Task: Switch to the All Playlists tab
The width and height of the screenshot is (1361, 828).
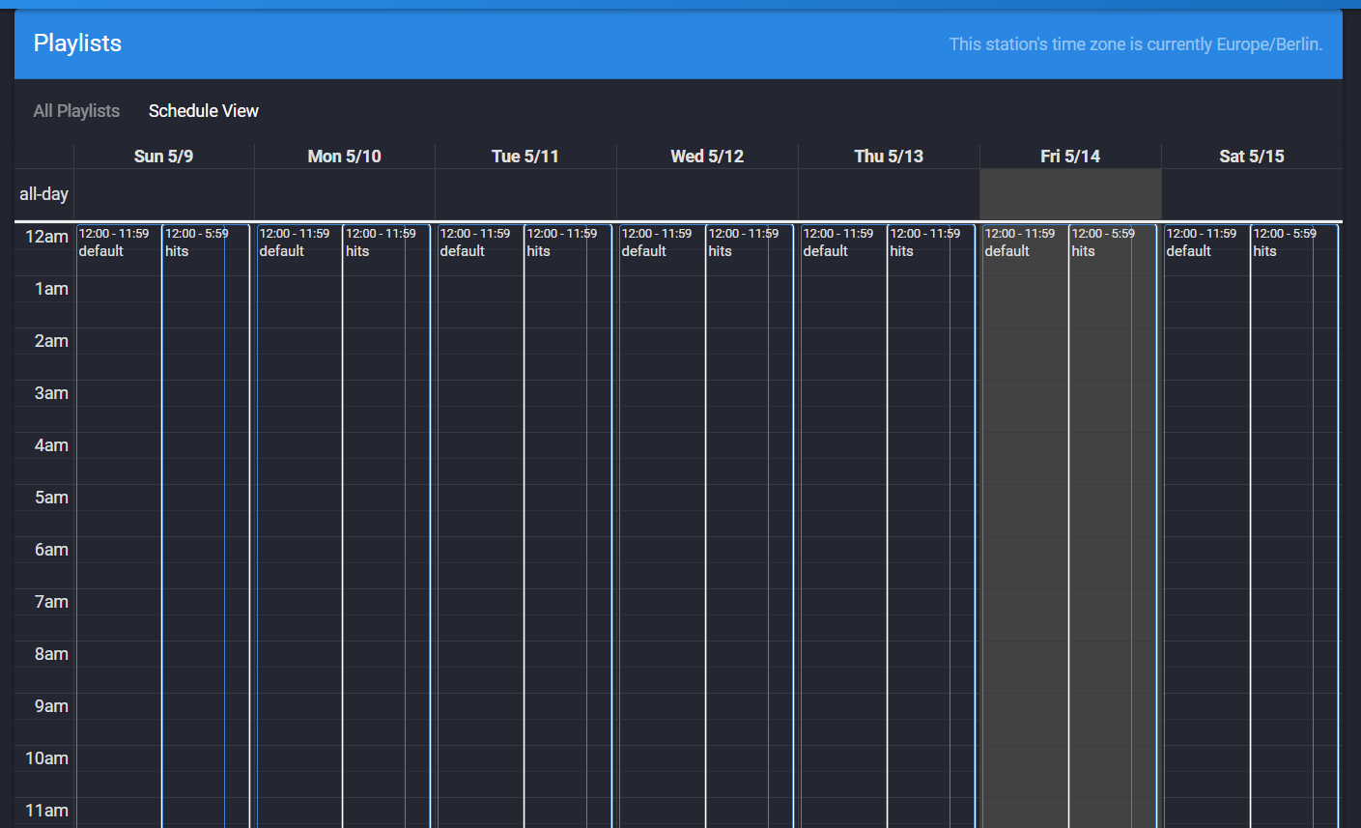Action: (76, 110)
